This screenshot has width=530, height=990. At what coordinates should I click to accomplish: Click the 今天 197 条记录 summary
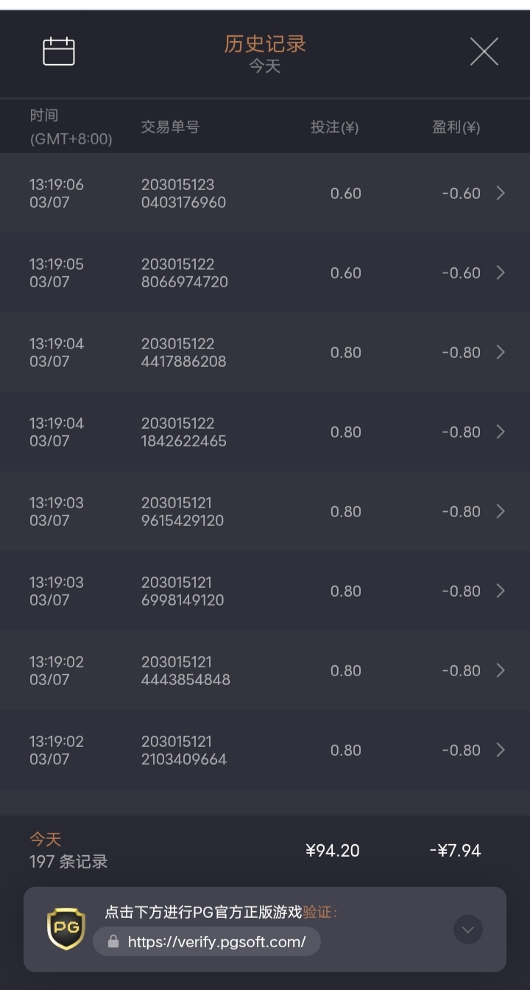68,851
